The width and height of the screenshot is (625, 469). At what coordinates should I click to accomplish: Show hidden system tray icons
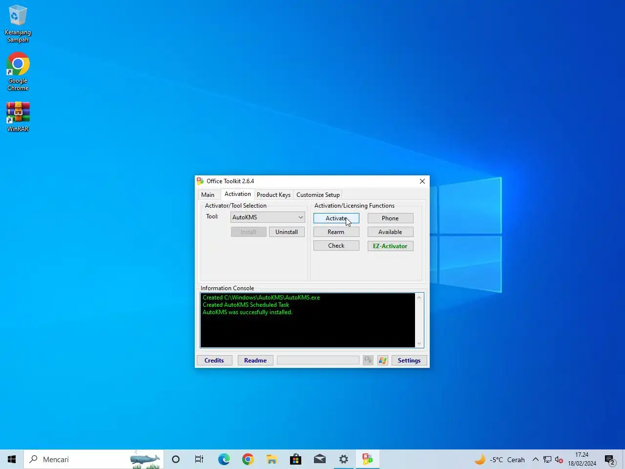coord(536,459)
